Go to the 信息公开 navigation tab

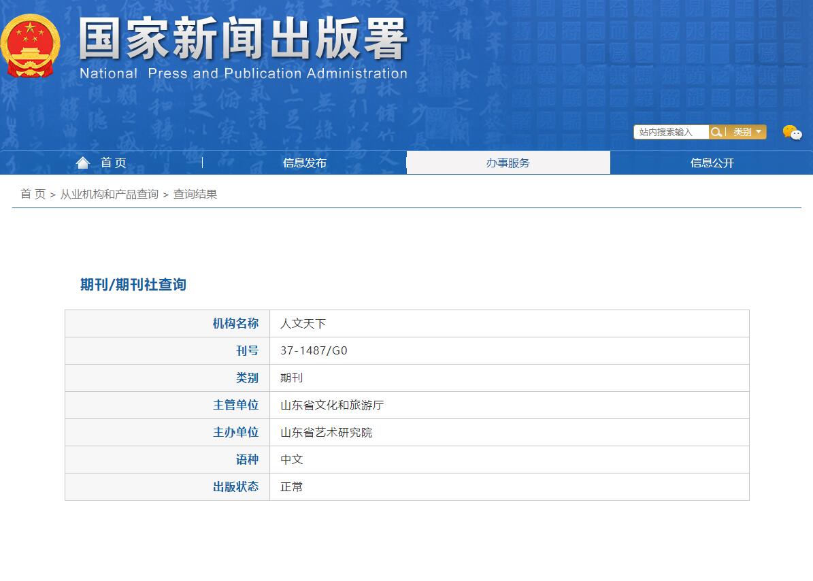712,163
